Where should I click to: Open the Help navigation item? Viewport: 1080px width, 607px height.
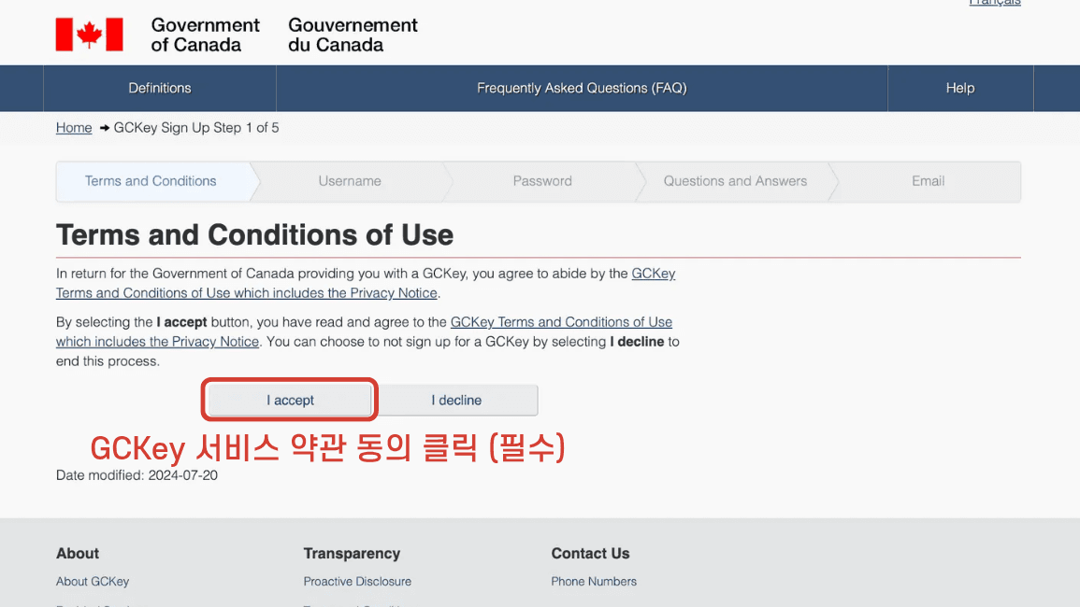click(x=959, y=88)
